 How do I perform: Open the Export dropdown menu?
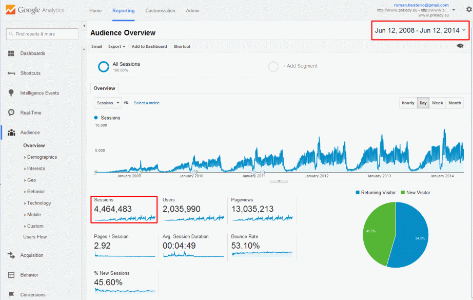(x=117, y=47)
